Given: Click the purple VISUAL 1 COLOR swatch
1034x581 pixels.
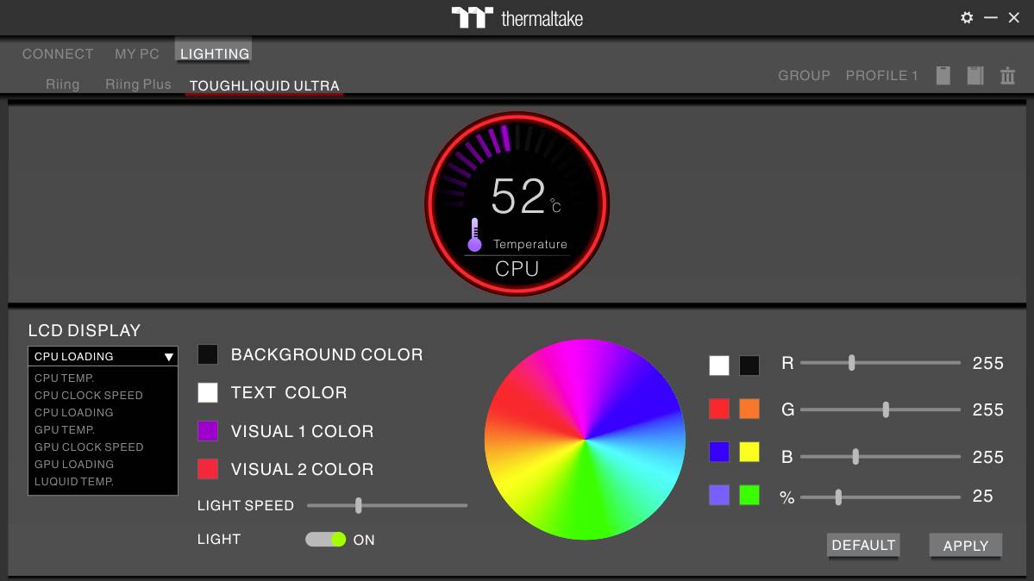Looking at the screenshot, I should tap(207, 430).
